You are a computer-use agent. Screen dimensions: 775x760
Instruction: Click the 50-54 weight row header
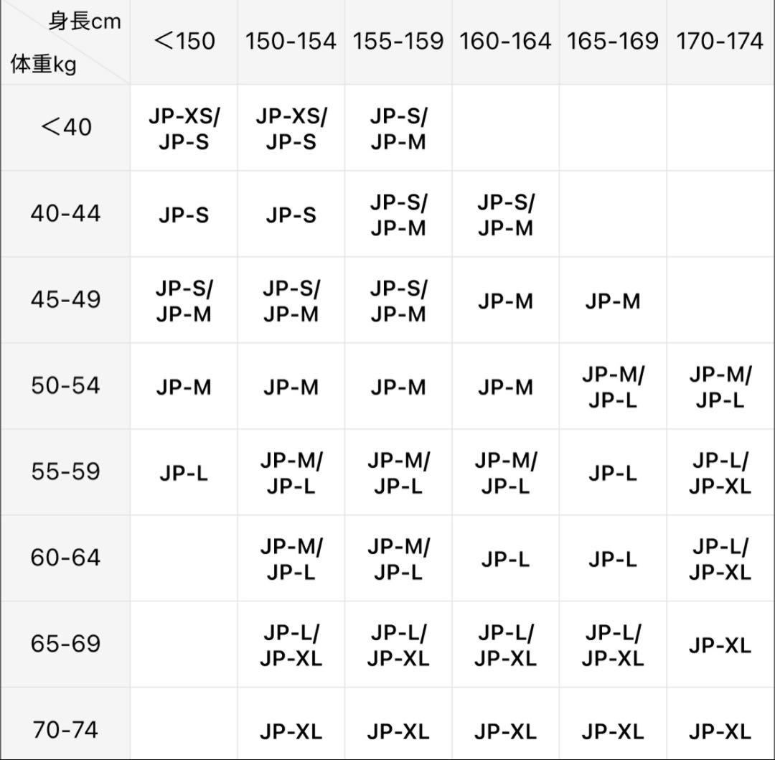[x=66, y=385]
